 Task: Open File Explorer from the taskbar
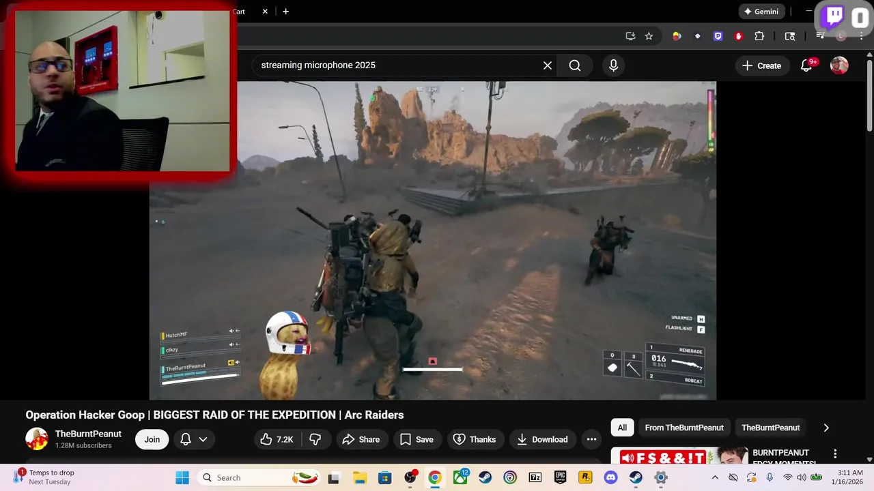(x=359, y=477)
